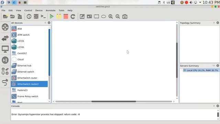220x124 pixels.
Task: Close the All devices panel
Action: [x=49, y=23]
